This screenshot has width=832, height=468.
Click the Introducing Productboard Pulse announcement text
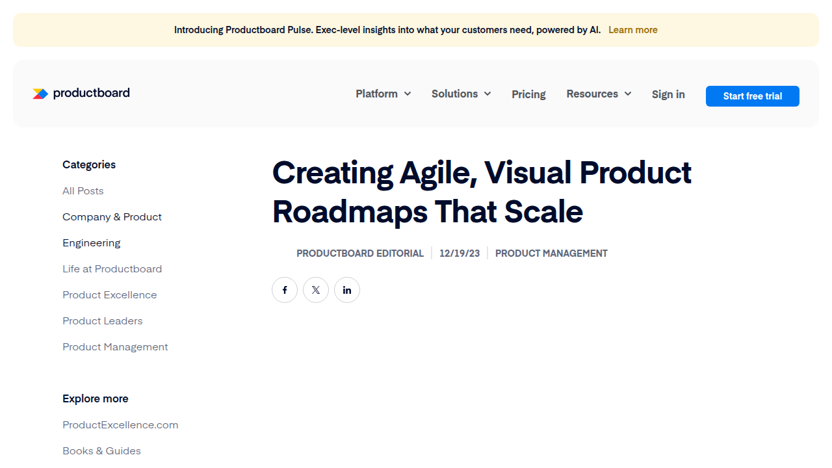coord(387,30)
